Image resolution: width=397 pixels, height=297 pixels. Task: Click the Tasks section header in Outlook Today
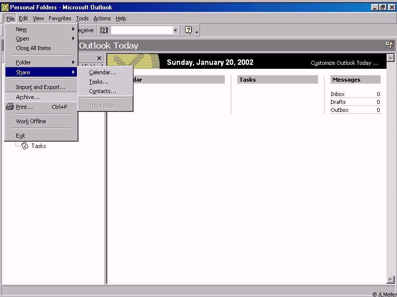pyautogui.click(x=277, y=80)
